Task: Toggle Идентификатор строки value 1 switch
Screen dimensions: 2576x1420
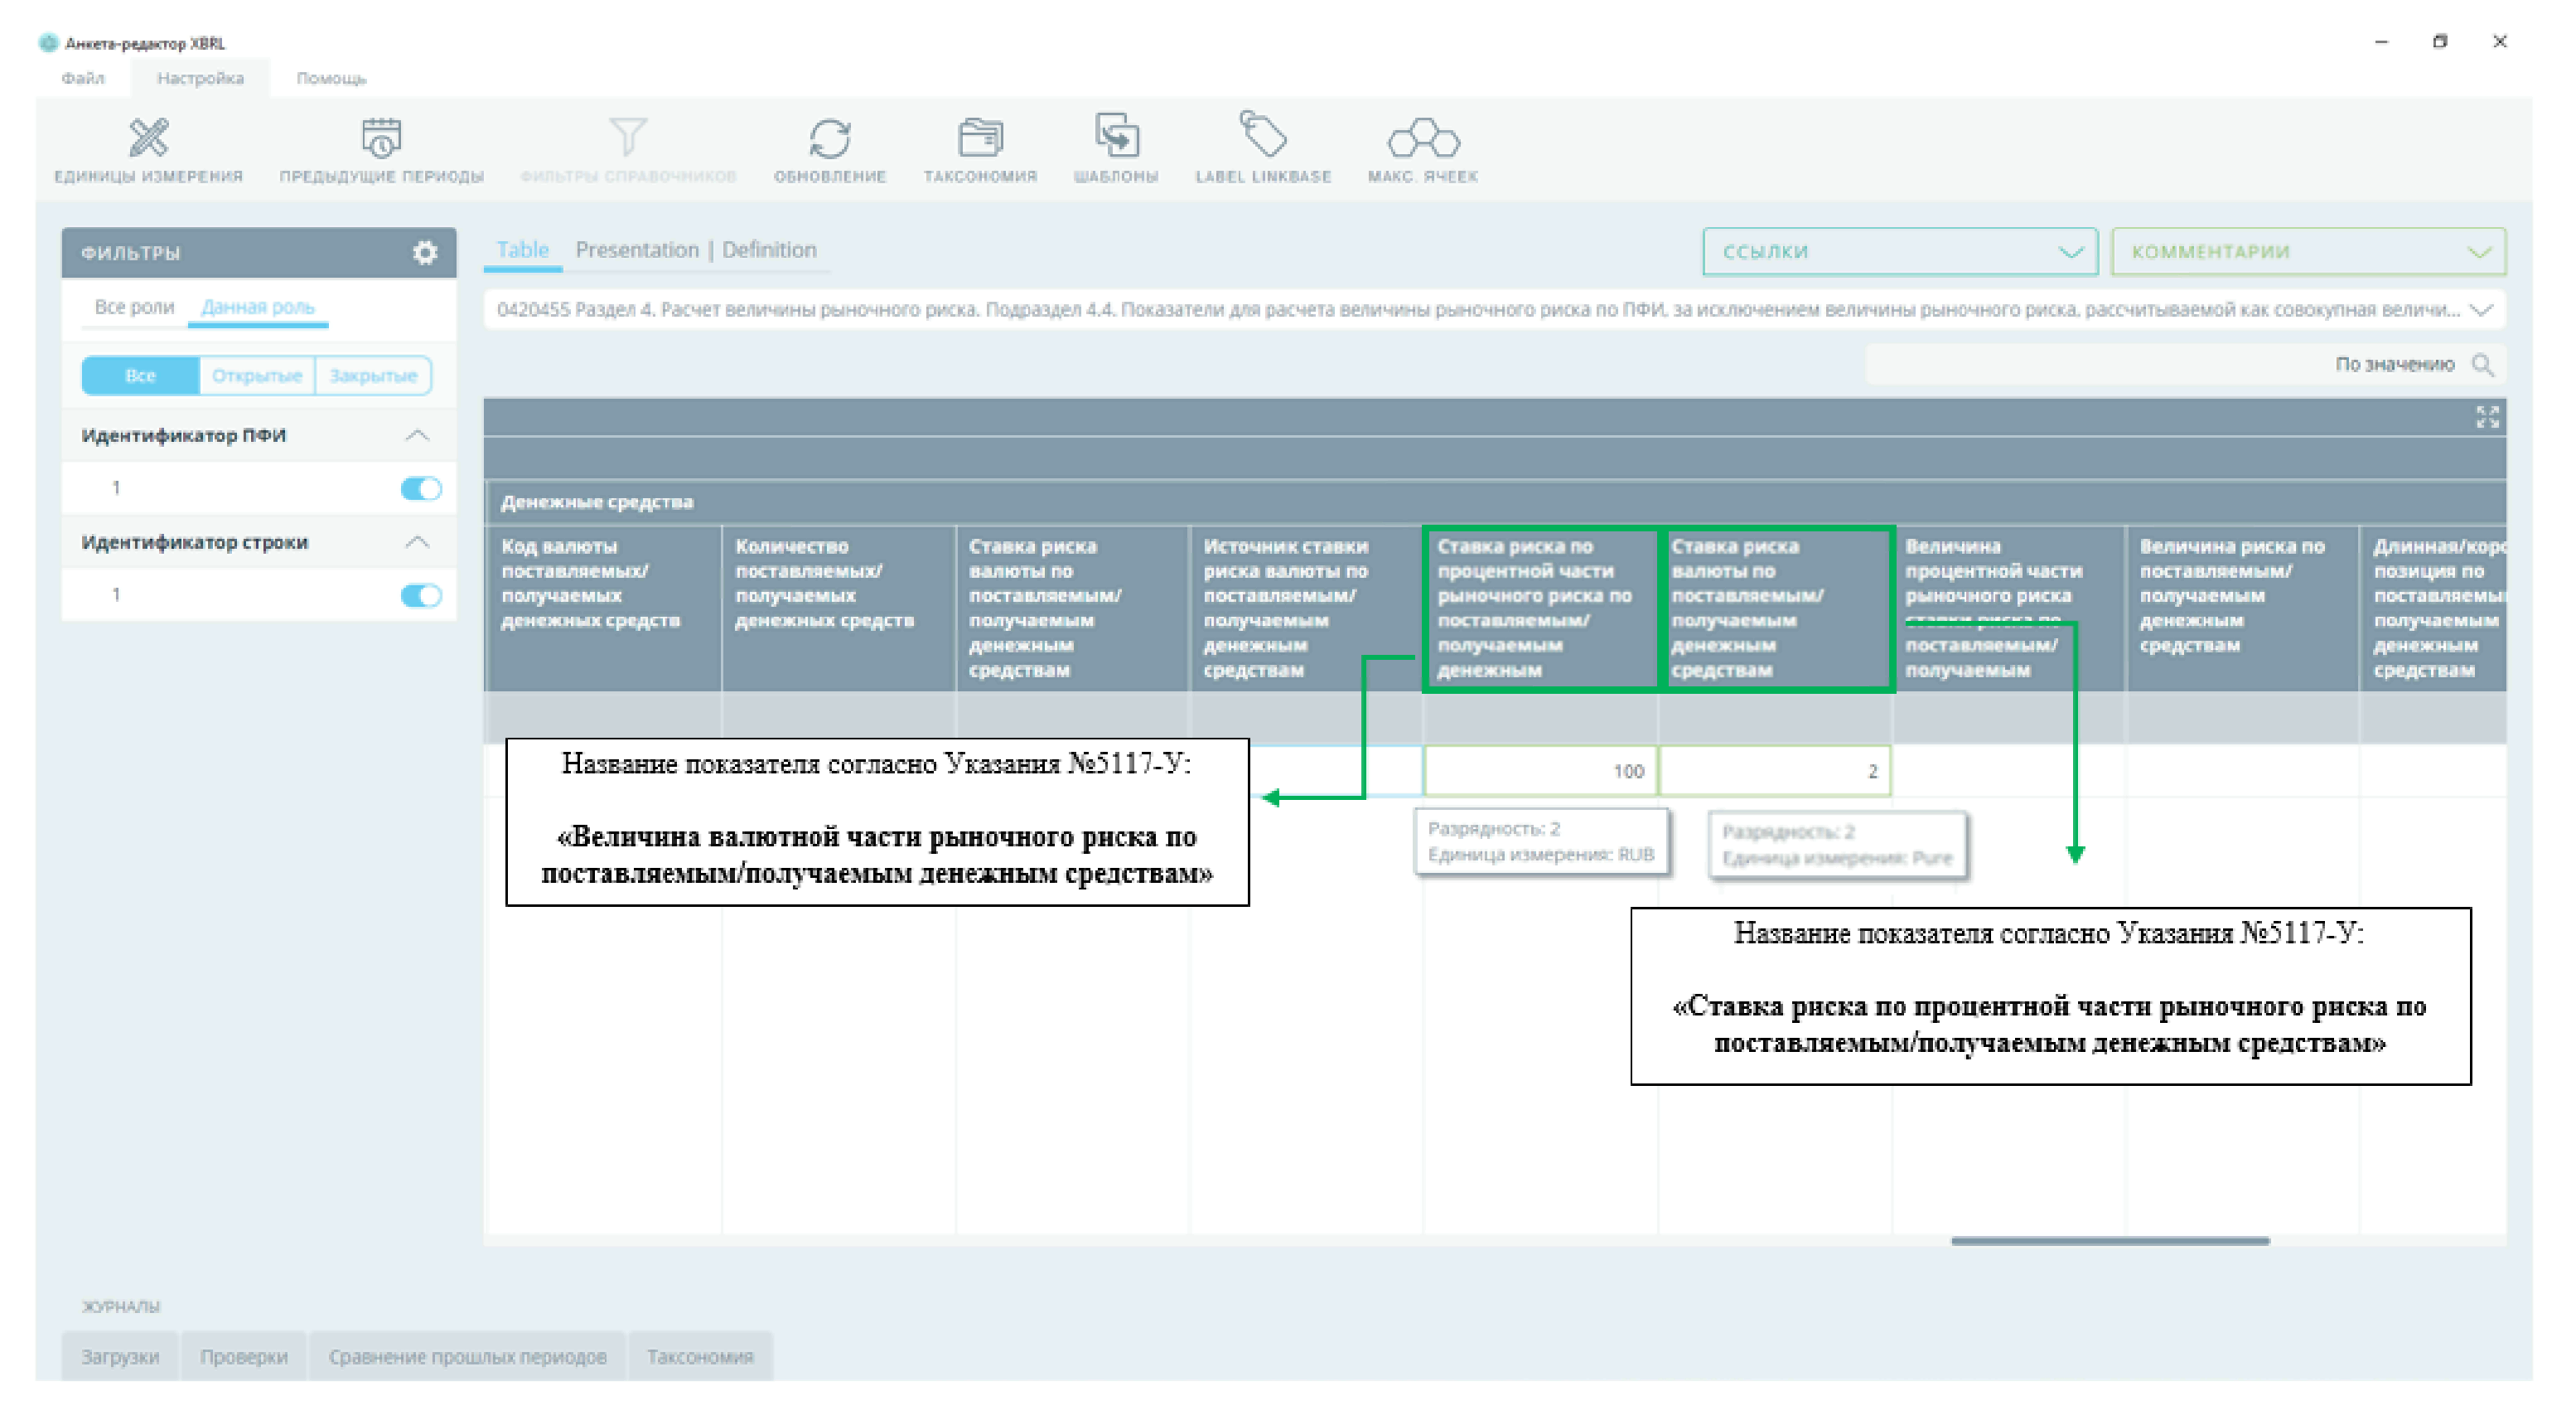Action: pos(421,595)
